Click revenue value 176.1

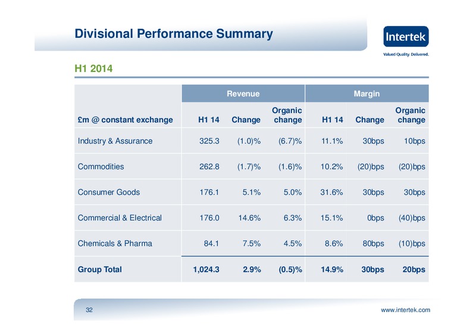coord(209,192)
